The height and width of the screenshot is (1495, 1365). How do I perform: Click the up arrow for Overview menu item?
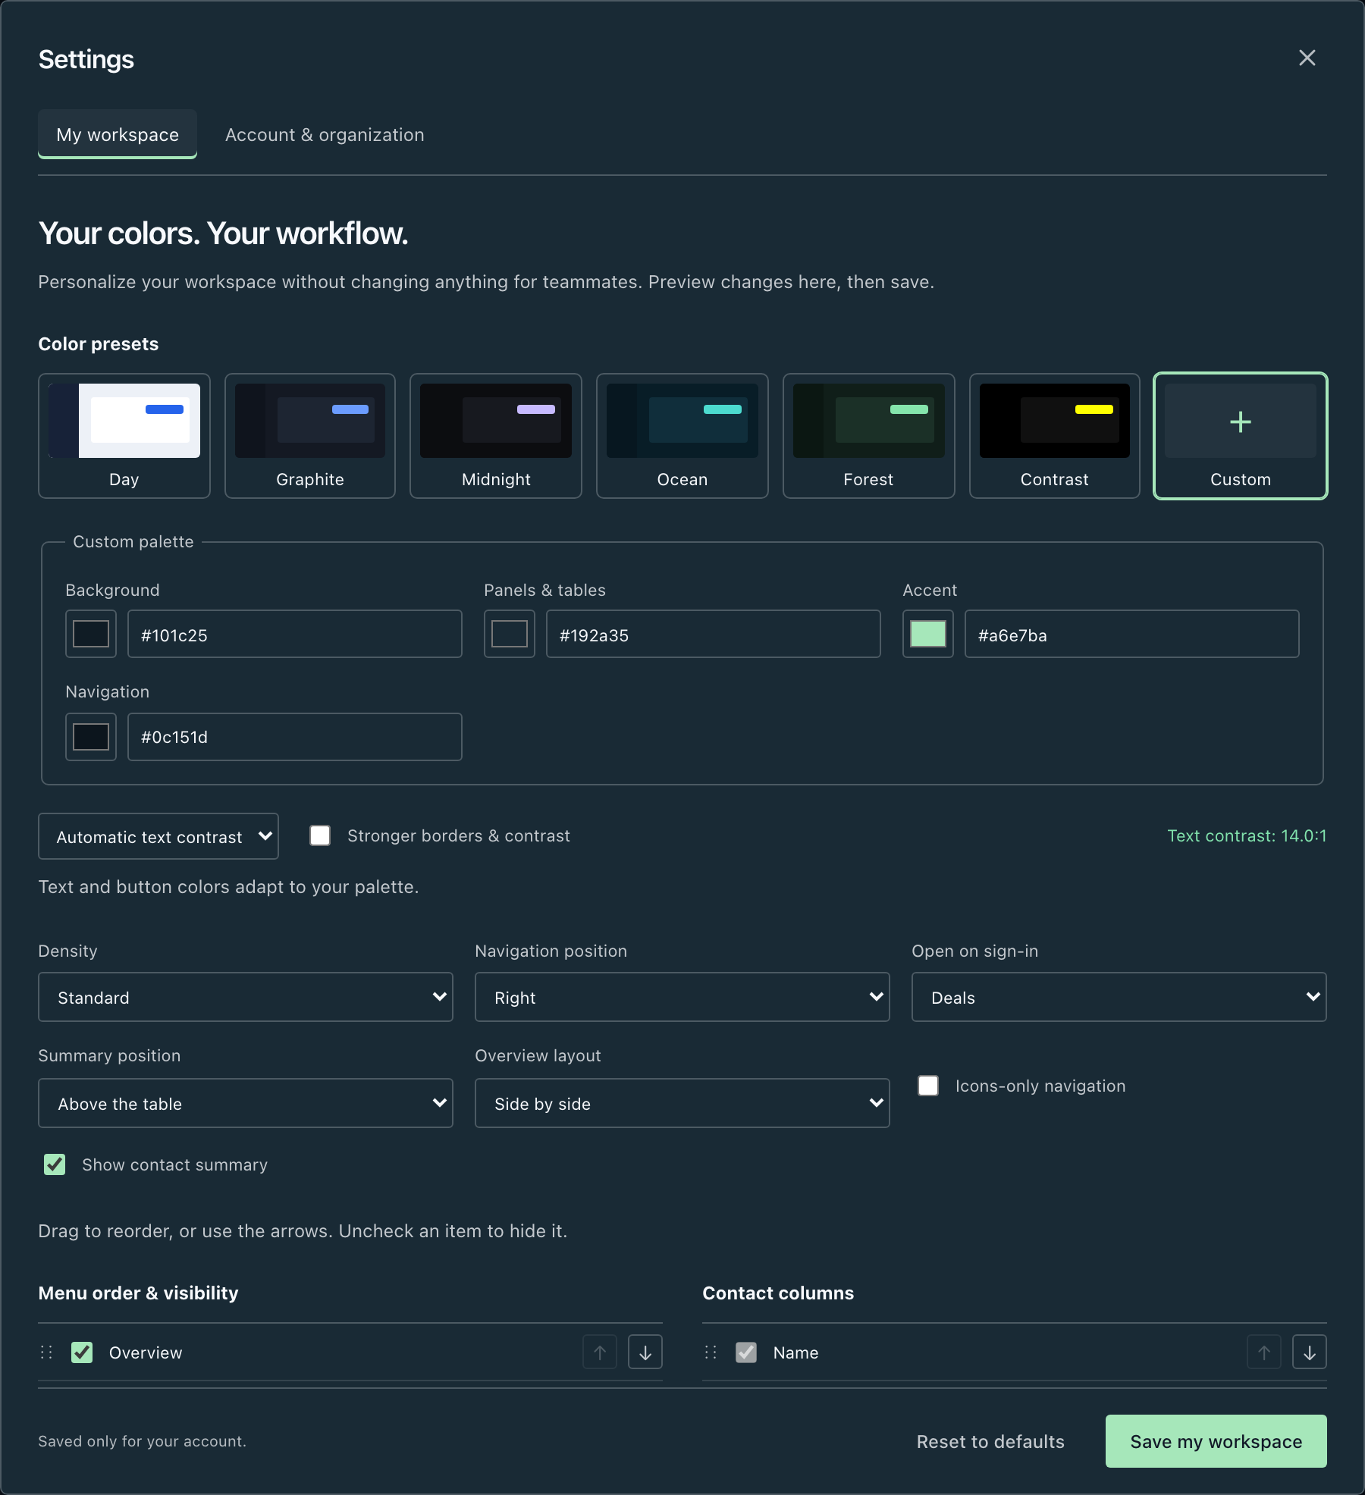[x=599, y=1352]
